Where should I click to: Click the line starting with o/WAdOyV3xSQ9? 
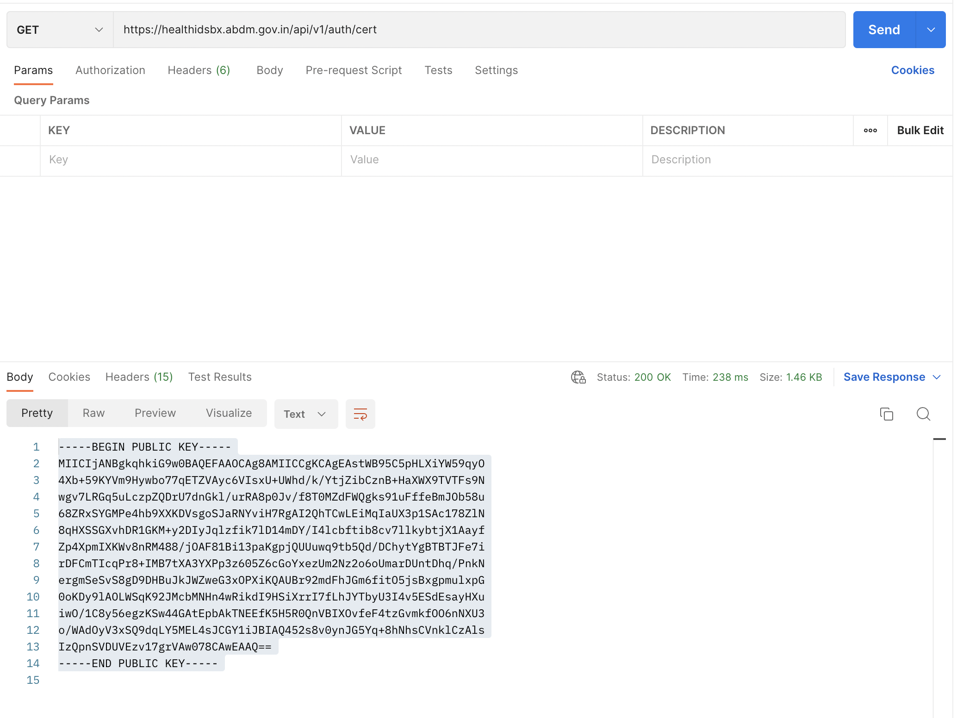(x=272, y=630)
